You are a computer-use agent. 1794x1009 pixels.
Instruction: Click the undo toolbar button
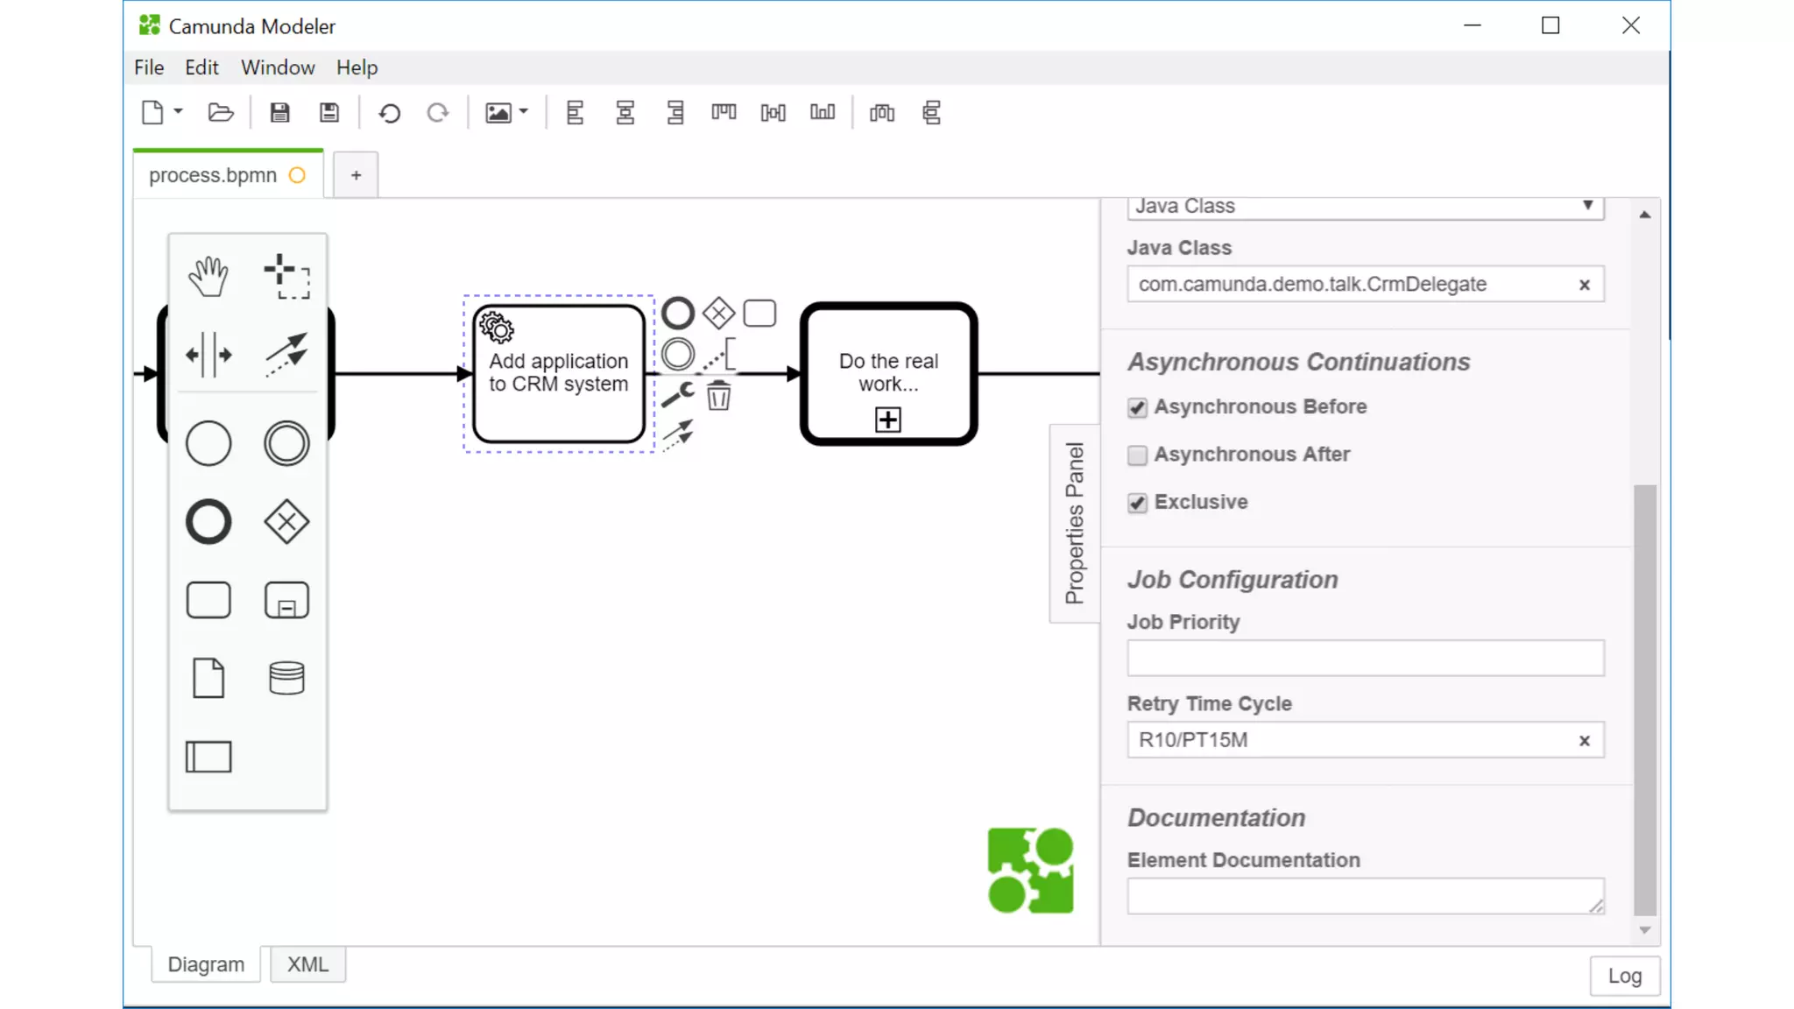point(389,113)
